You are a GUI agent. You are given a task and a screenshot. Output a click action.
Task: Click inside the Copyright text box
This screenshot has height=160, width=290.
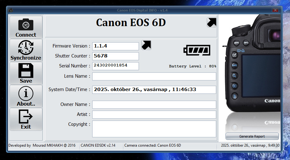[x=154, y=129]
